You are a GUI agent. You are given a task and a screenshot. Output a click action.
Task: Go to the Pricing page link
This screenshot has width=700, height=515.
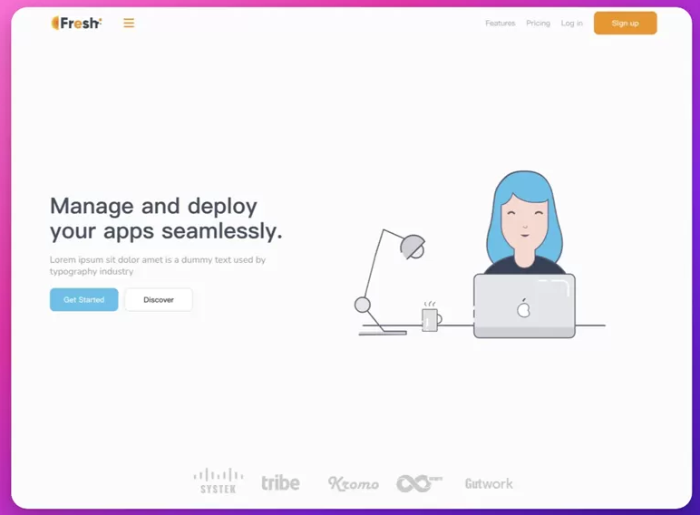tap(538, 24)
